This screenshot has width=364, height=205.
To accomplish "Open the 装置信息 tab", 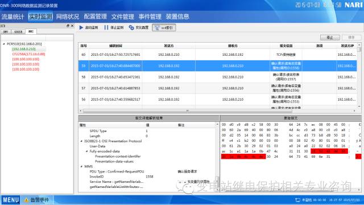I will point(177,17).
